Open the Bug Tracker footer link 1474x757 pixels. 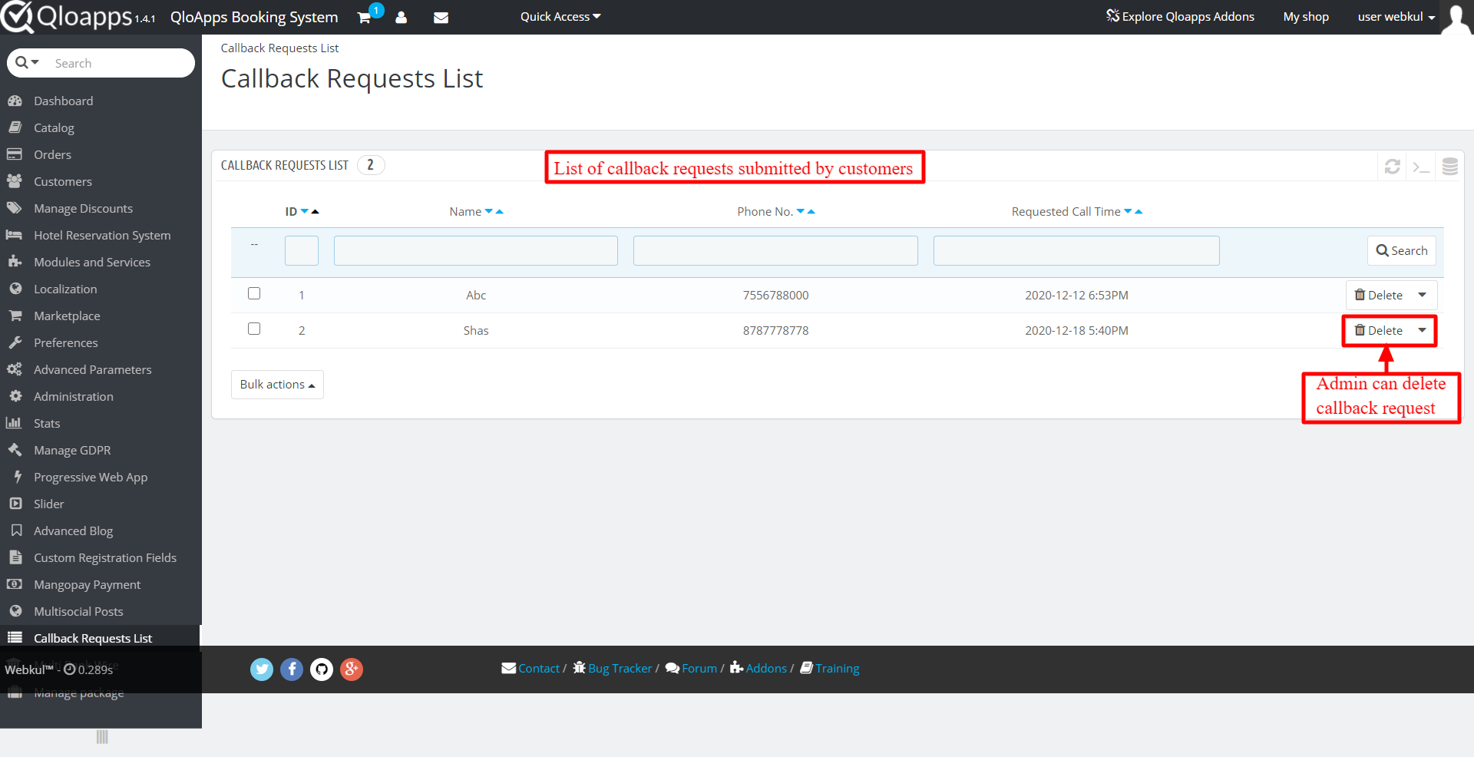(619, 668)
